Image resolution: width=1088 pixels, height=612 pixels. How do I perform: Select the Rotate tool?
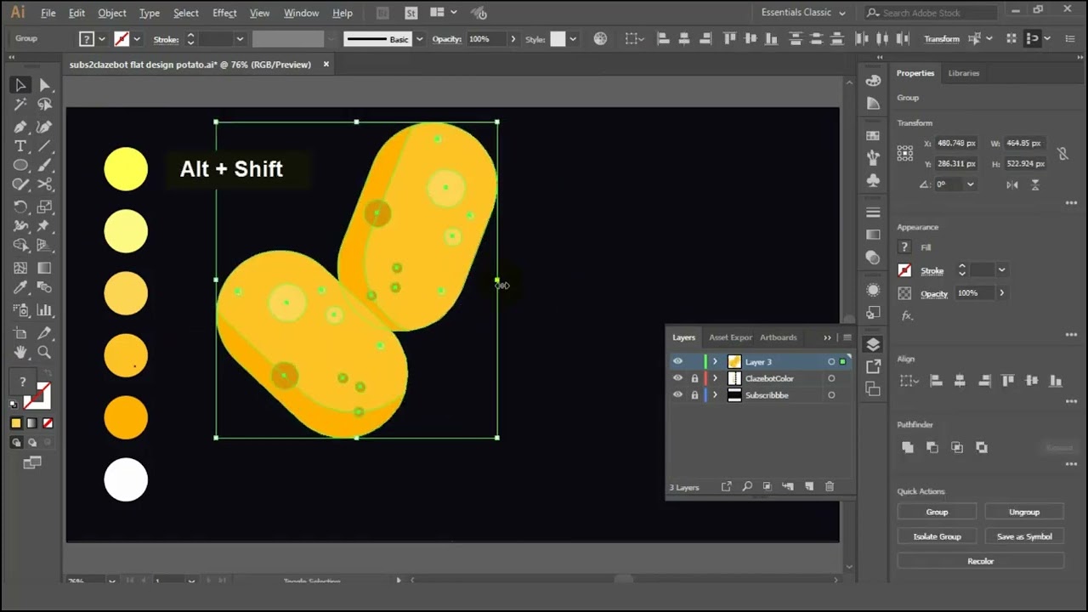click(20, 207)
